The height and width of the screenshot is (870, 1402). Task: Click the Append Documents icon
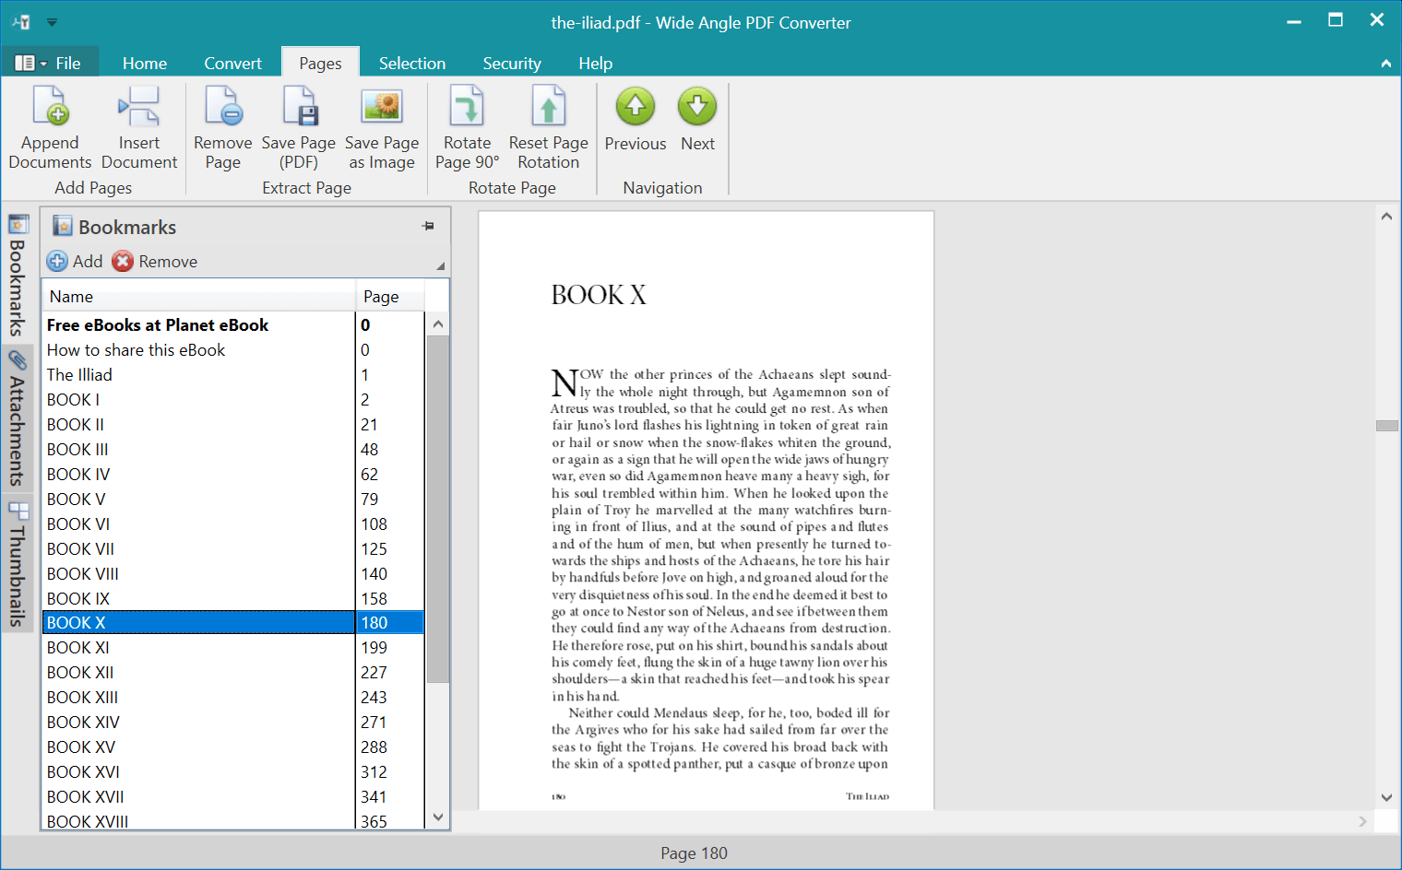50,106
